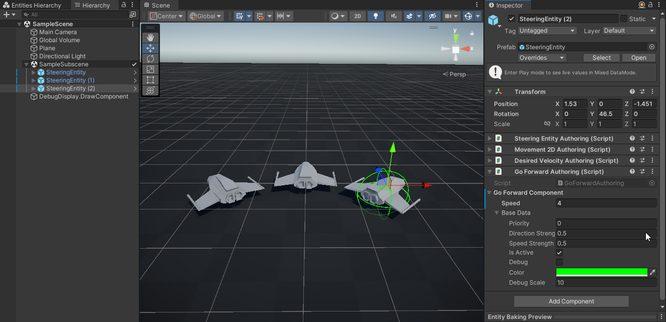Open the green Color swatch picker
Viewport: 666px width, 322px height.
coord(602,272)
